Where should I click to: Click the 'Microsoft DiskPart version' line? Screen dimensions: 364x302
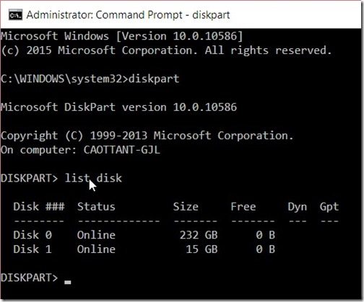point(119,107)
